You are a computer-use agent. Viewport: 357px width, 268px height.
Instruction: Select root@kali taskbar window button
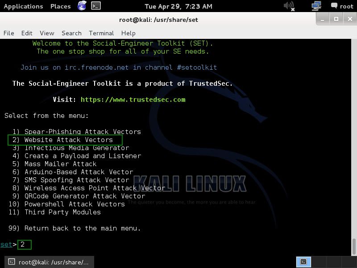click(49, 262)
